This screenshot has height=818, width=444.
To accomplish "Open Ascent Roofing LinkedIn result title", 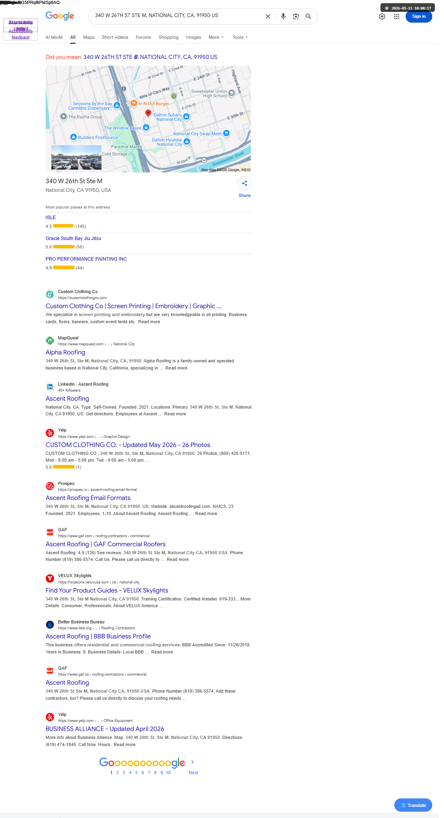I will click(x=67, y=399).
